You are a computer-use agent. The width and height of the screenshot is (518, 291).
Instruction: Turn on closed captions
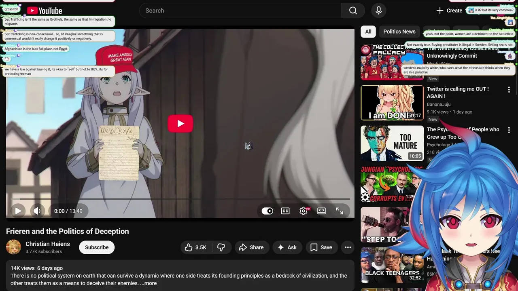pyautogui.click(x=285, y=211)
